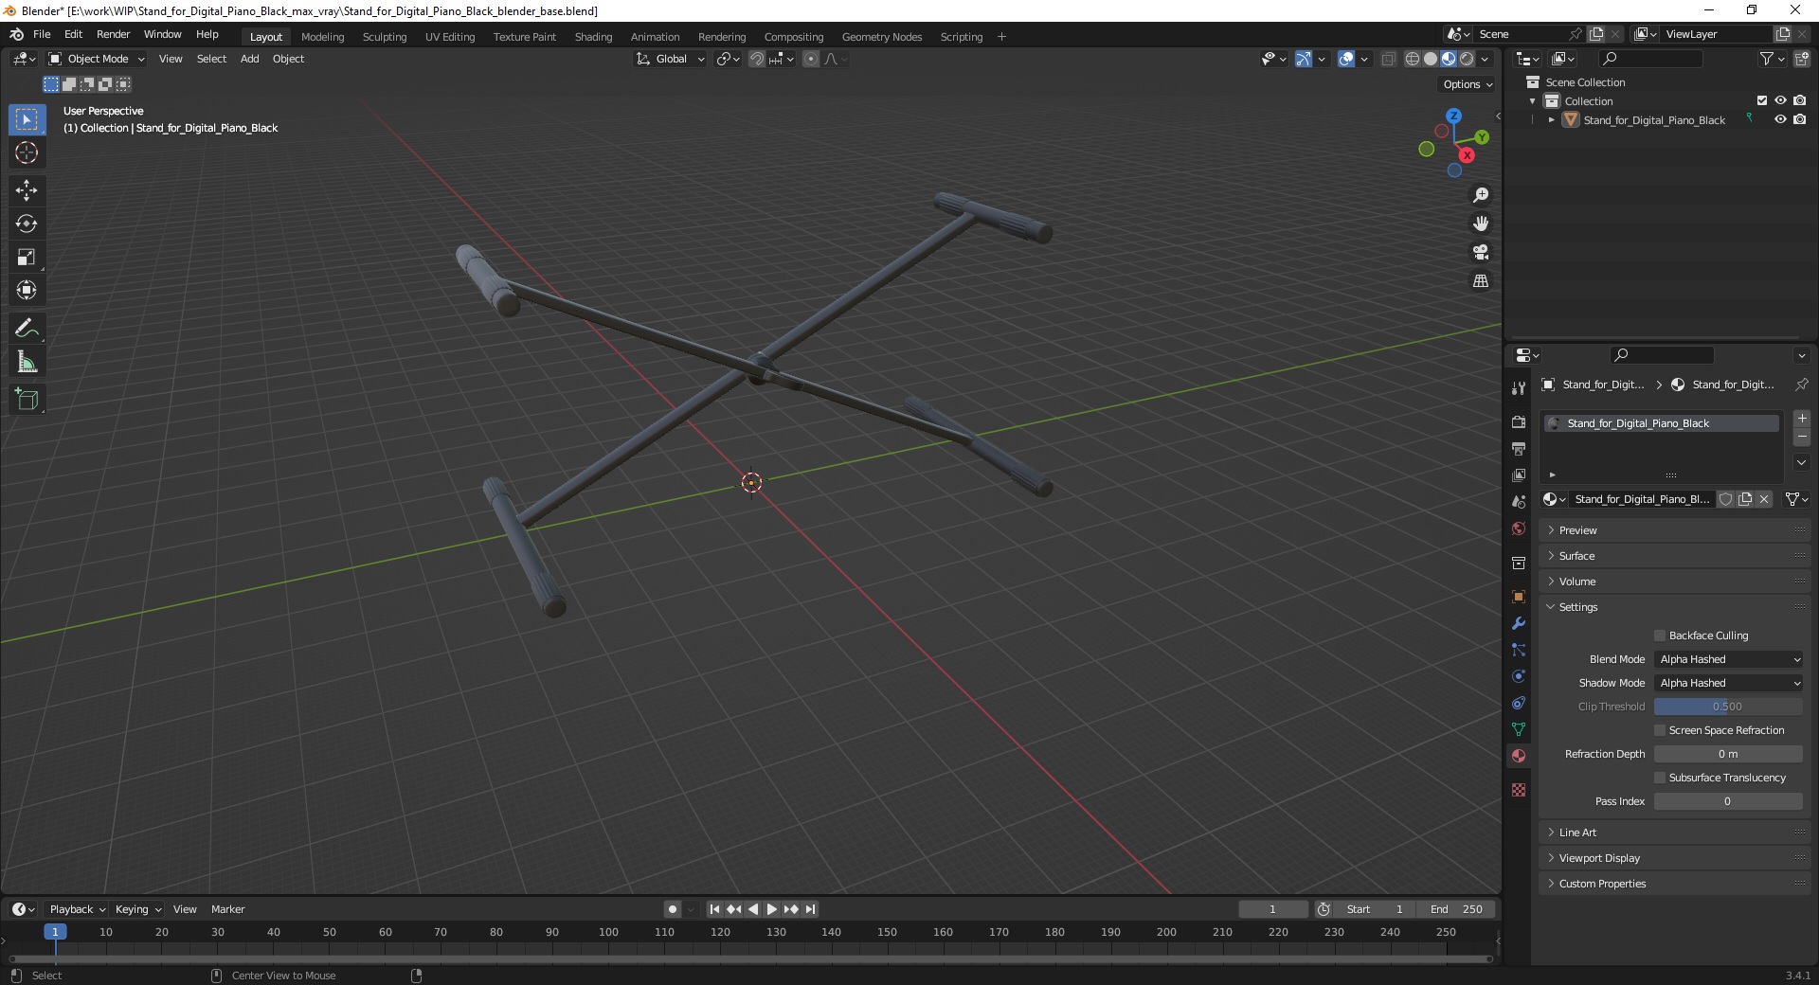This screenshot has width=1819, height=985.
Task: Hide Collection in viewport via eye icon
Action: coord(1780,100)
